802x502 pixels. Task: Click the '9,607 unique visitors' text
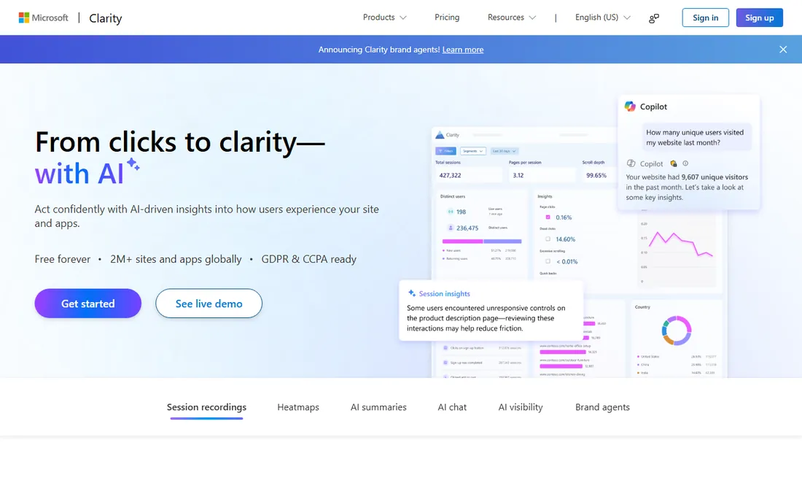[x=715, y=177]
